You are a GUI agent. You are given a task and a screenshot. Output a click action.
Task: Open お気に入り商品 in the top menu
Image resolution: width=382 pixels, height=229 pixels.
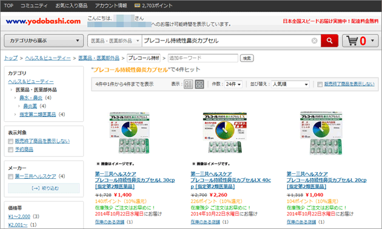pos(72,5)
